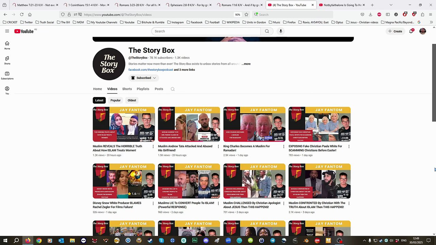Open a new browser tab
Viewport: 436px width, 245px height.
pos(372,5)
